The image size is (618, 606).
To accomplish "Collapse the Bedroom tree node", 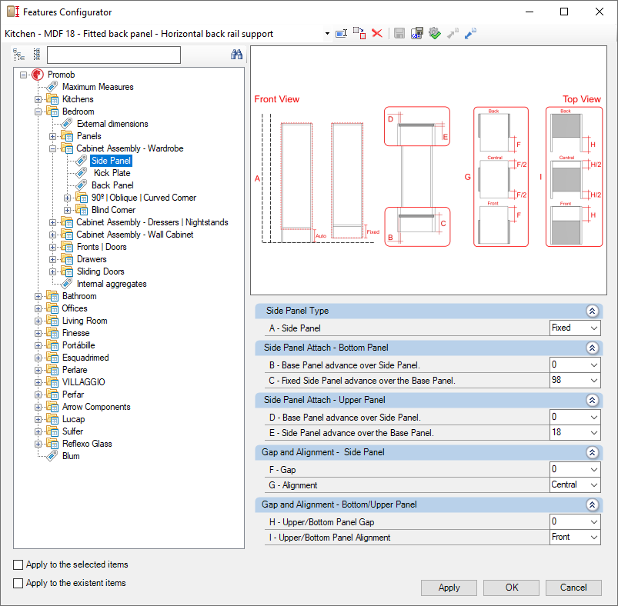I will [x=38, y=112].
